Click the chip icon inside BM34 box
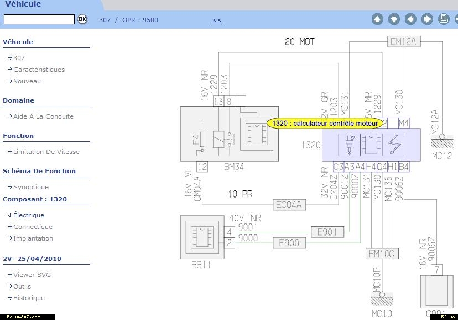 click(257, 134)
